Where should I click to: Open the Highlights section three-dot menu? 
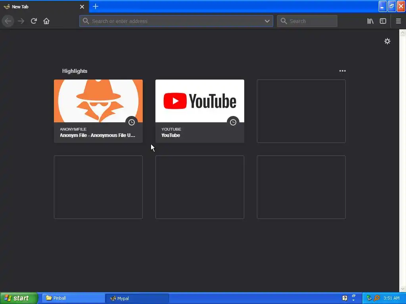point(342,71)
